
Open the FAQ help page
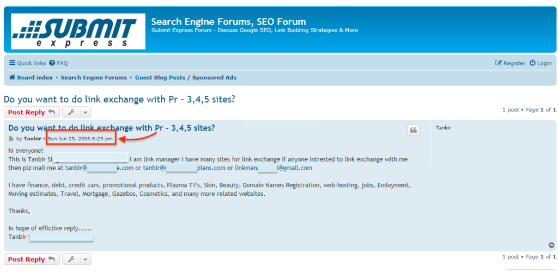[58, 63]
